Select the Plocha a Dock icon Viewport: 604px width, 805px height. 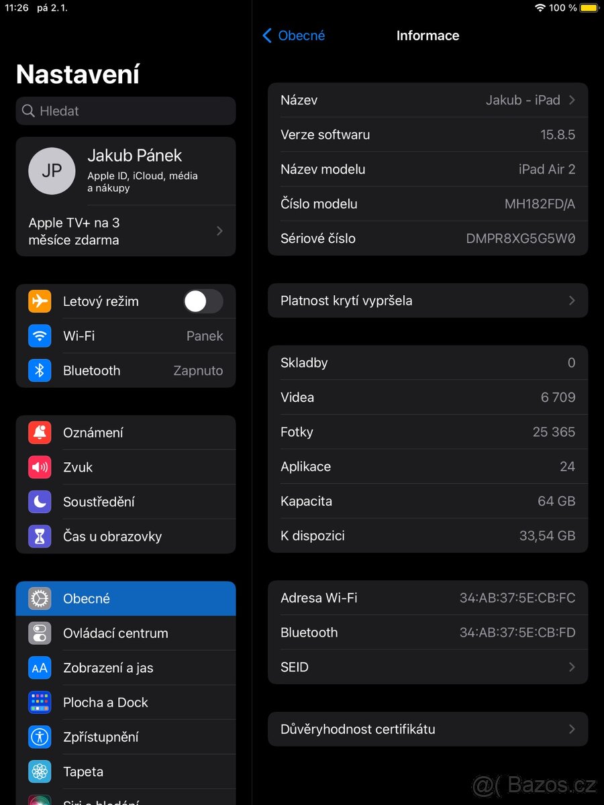[x=40, y=702]
